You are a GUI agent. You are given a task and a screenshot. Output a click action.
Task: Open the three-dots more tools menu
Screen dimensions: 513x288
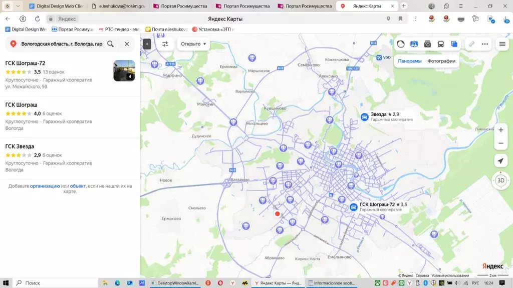(485, 44)
